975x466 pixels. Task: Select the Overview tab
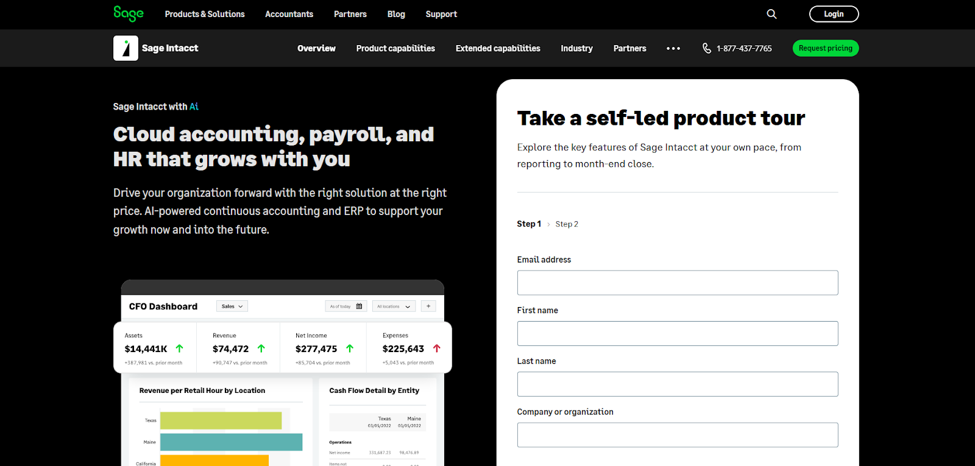pyautogui.click(x=316, y=48)
